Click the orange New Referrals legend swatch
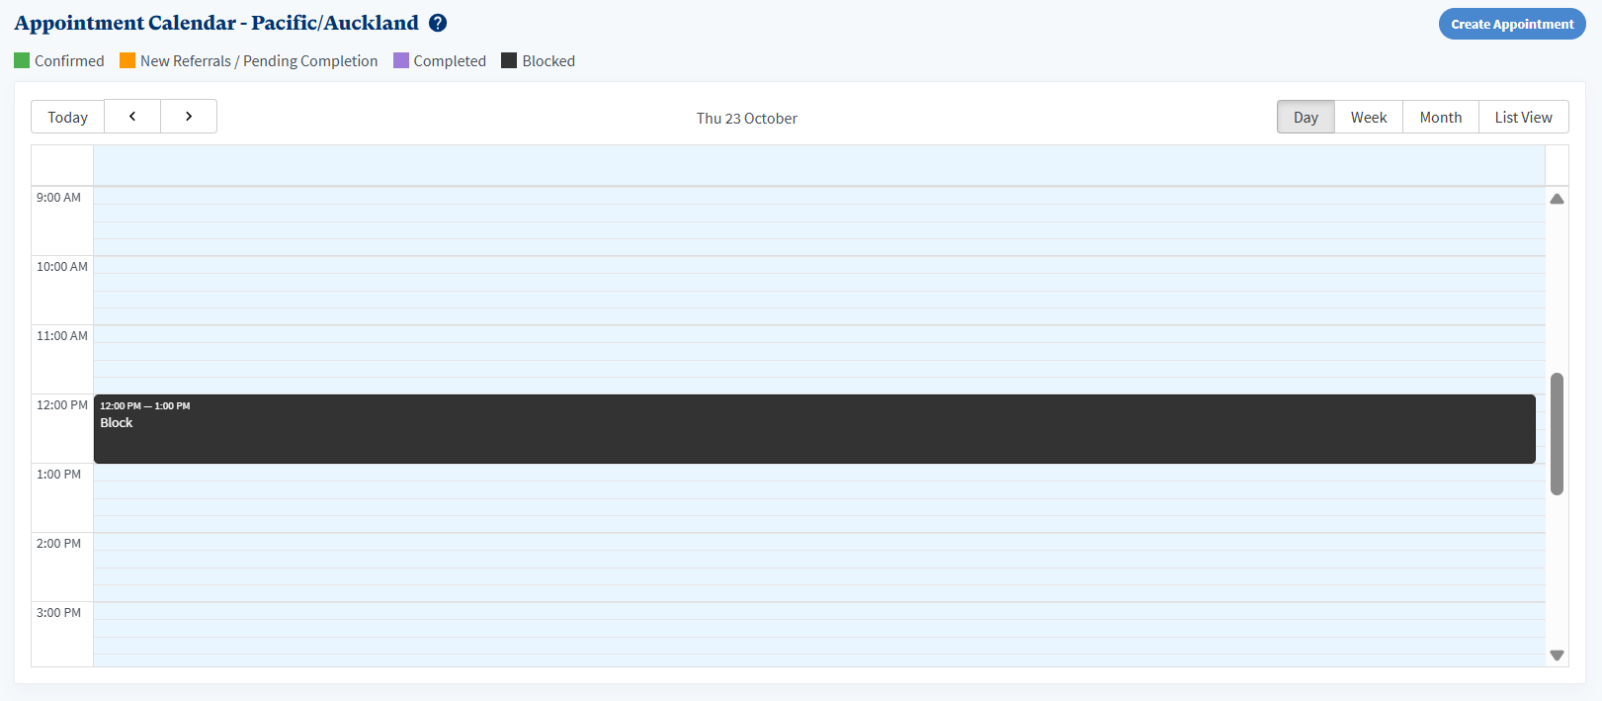This screenshot has height=701, width=1602. (127, 60)
